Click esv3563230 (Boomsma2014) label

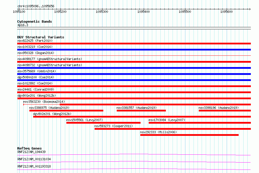click(44, 102)
